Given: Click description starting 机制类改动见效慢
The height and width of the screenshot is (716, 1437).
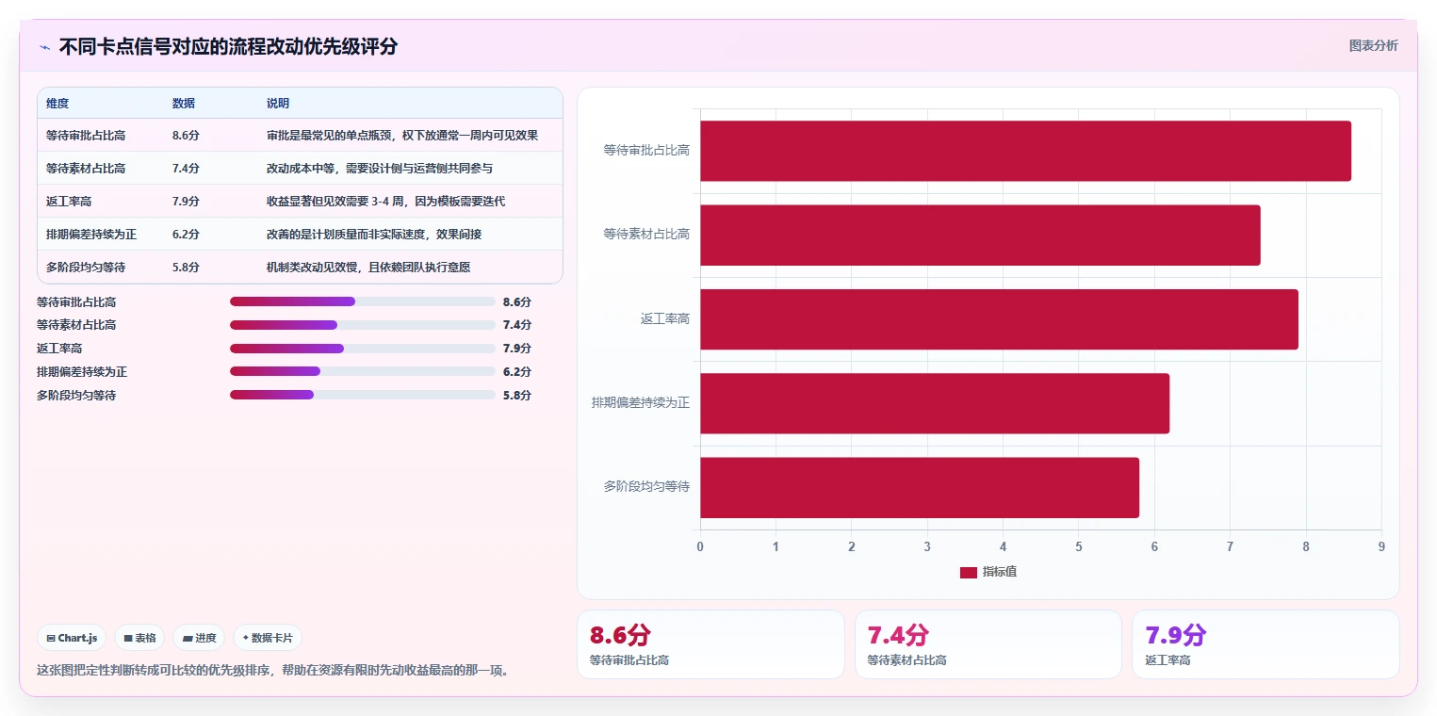Looking at the screenshot, I should click(368, 267).
